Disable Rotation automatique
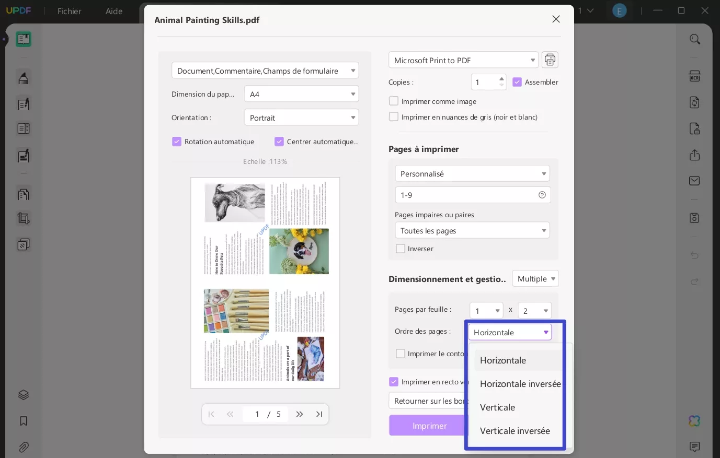The height and width of the screenshot is (458, 720). [x=177, y=142]
